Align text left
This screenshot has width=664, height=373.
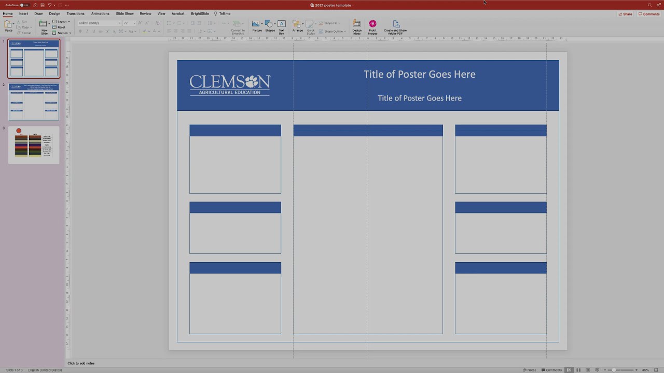pos(169,31)
